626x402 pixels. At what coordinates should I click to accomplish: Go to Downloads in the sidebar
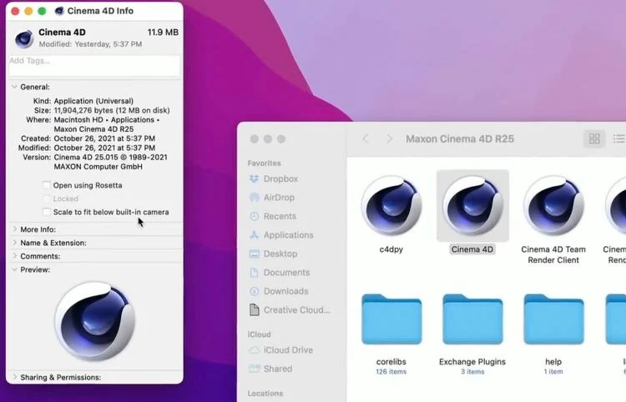coord(285,291)
